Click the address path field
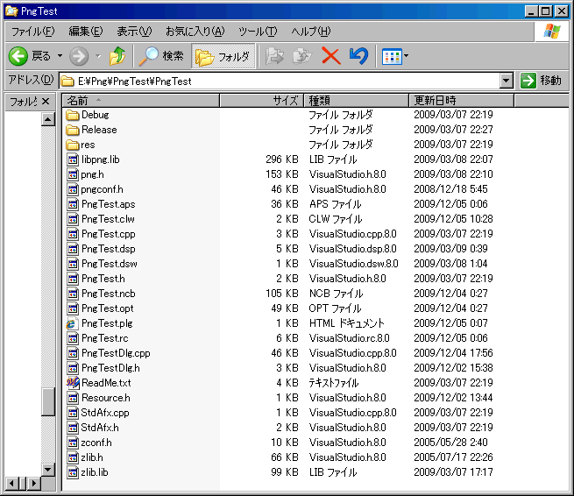Viewport: 574px width, 496px height. 280,81
